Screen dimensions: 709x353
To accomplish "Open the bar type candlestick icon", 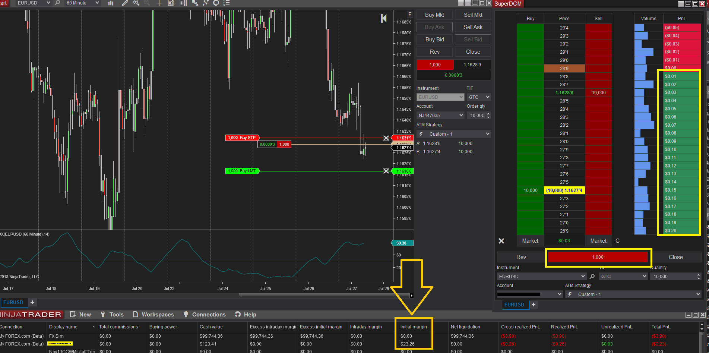I will [x=111, y=3].
